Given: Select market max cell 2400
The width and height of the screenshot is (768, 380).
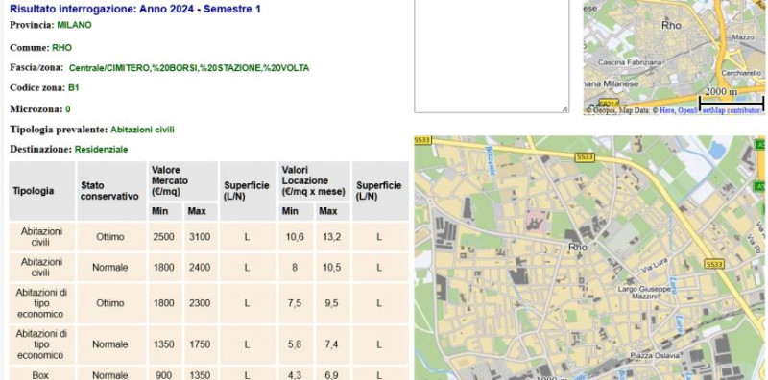Looking at the screenshot, I should pos(200,268).
